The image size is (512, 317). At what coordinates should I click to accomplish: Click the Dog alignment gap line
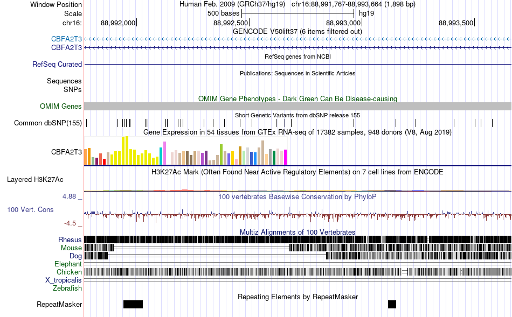[x=217, y=256]
